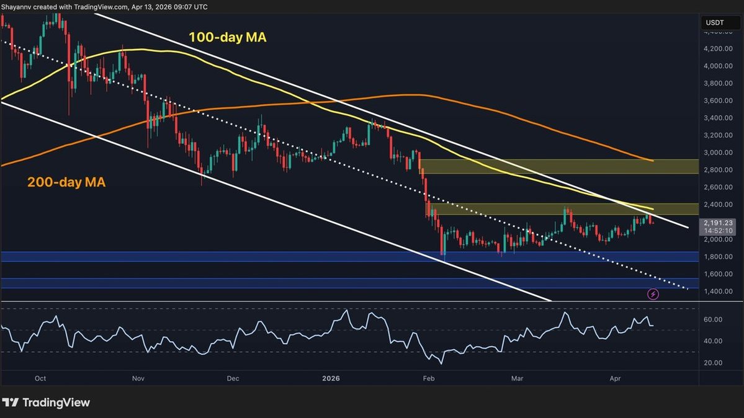This screenshot has width=744, height=418.
Task: Click the purple lightning bolt icon
Action: click(653, 294)
